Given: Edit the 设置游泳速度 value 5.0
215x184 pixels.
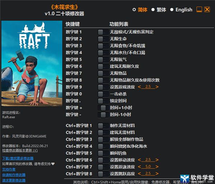Looking at the screenshot, I should click(x=148, y=166).
